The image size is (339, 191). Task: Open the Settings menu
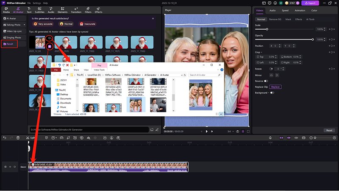(36, 3)
